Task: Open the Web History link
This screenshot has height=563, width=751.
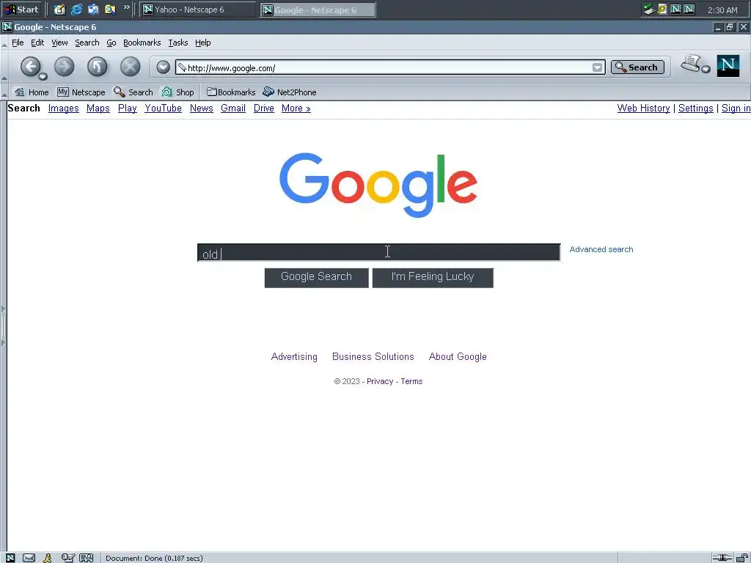Action: coord(643,108)
